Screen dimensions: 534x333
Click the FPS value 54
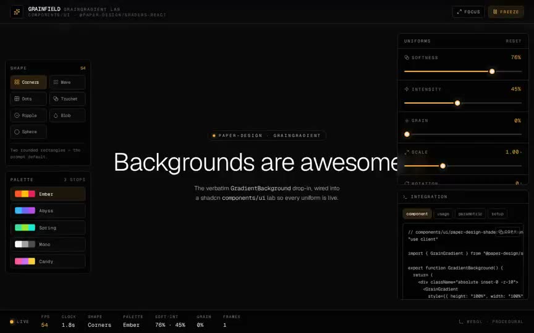(44, 325)
